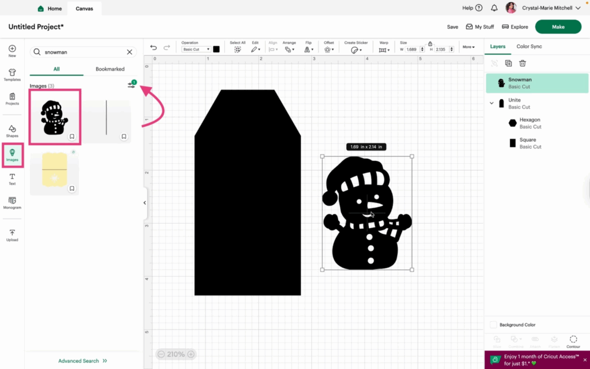This screenshot has width=590, height=369.
Task: Select the Snowman layer
Action: 537,83
